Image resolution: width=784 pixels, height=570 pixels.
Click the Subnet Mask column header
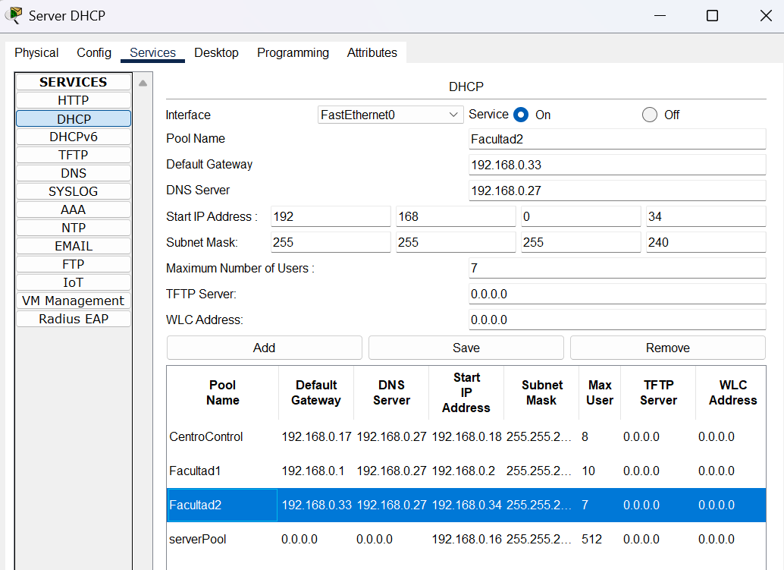(541, 393)
